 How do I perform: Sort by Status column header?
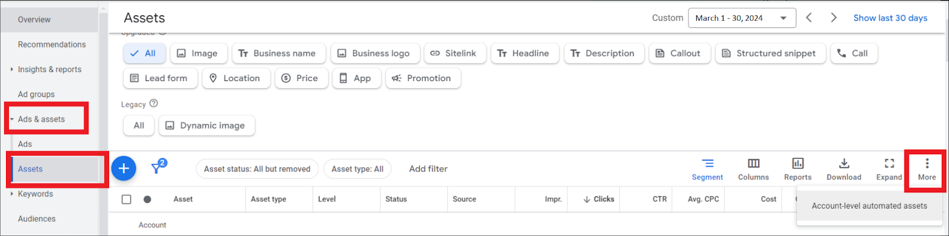tap(396, 199)
